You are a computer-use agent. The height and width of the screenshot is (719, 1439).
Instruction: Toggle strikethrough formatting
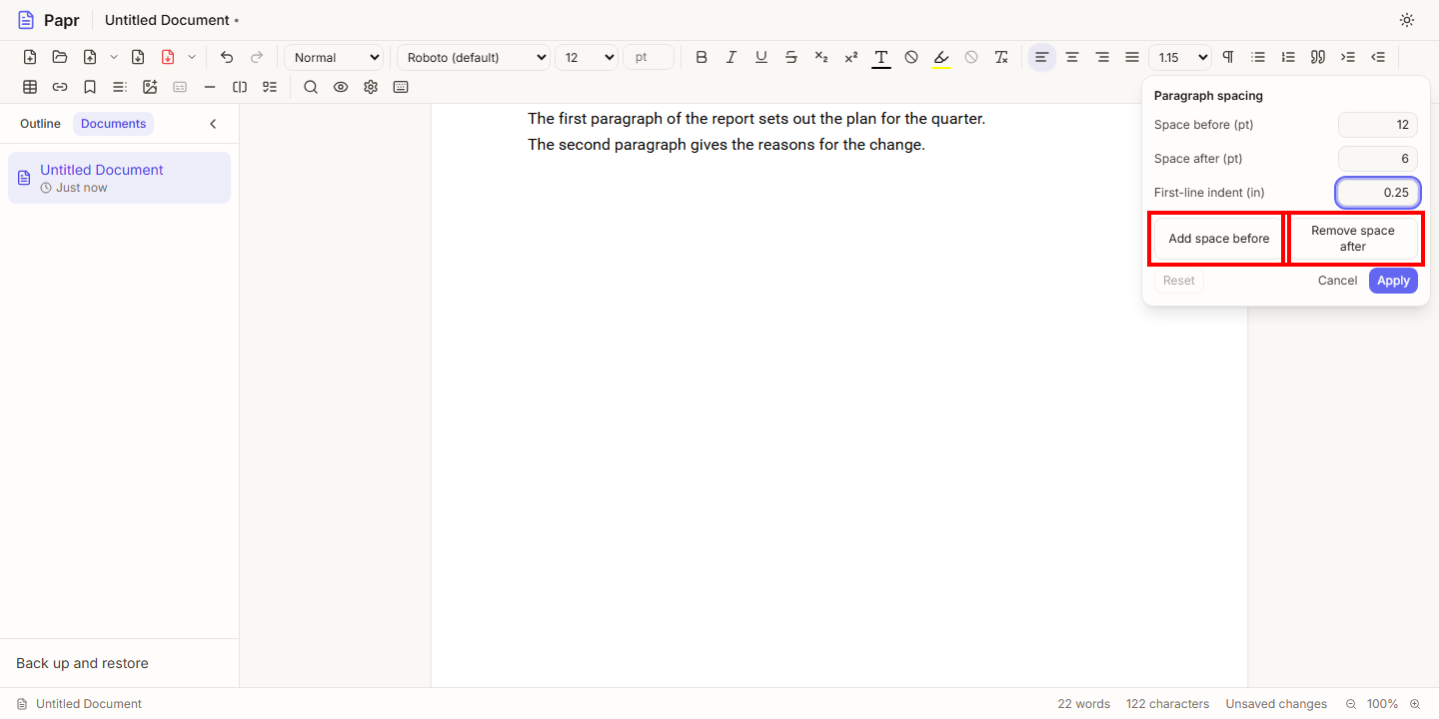click(x=791, y=57)
